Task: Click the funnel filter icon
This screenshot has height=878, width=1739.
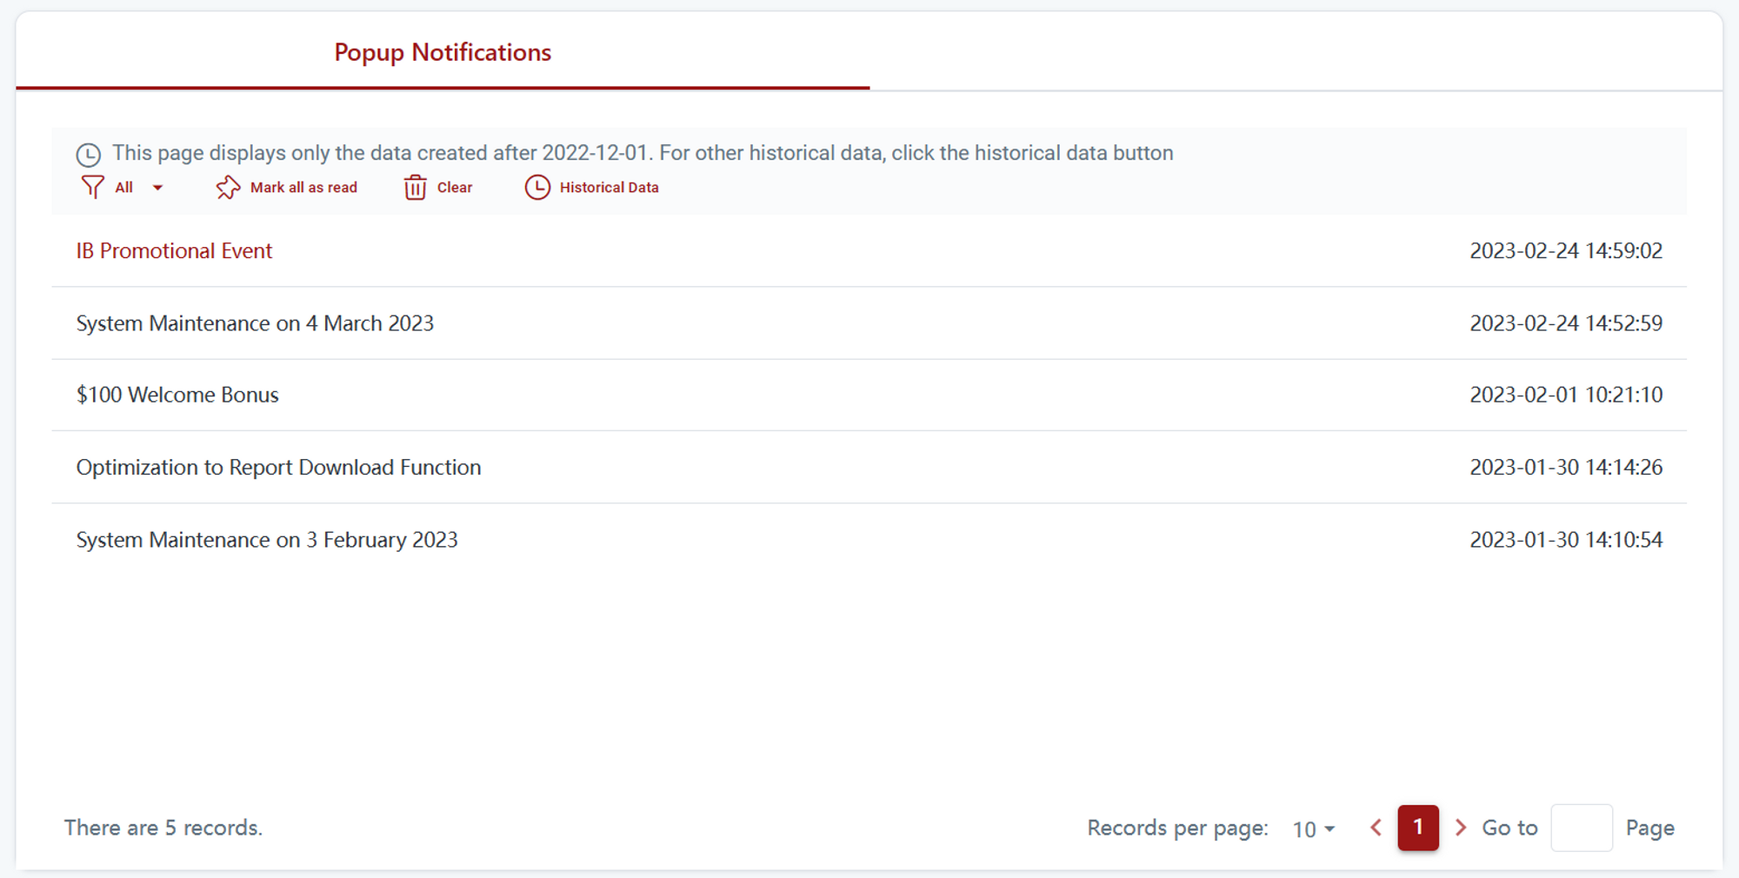Action: (92, 187)
